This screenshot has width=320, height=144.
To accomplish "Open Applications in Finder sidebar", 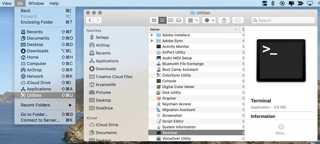I will click(104, 61).
